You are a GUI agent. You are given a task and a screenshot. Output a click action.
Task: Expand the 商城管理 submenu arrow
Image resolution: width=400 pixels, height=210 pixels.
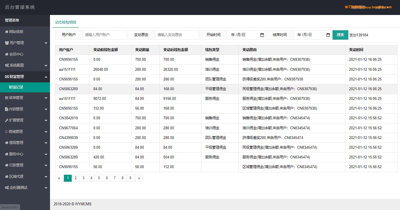click(46, 132)
